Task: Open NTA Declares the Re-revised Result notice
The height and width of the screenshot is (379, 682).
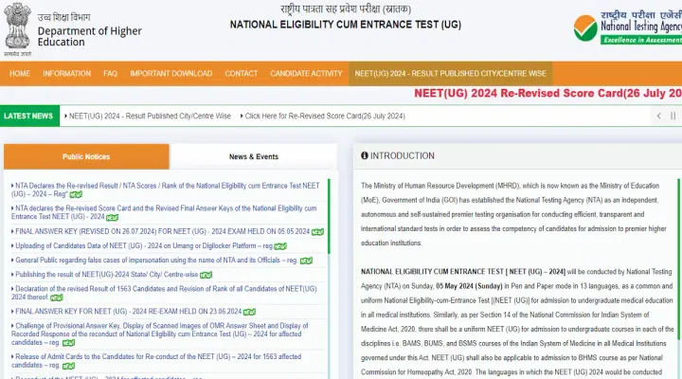Action: click(x=165, y=189)
